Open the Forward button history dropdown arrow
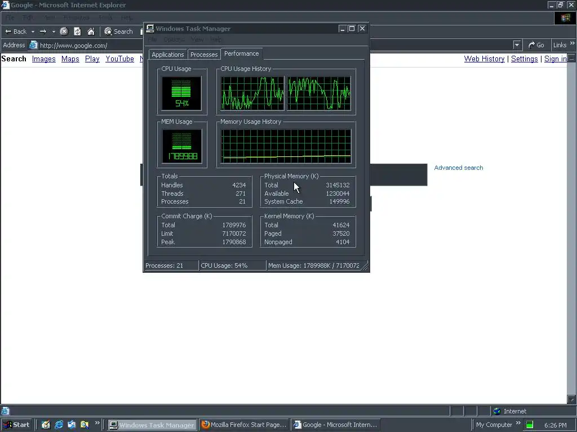 coord(54,32)
